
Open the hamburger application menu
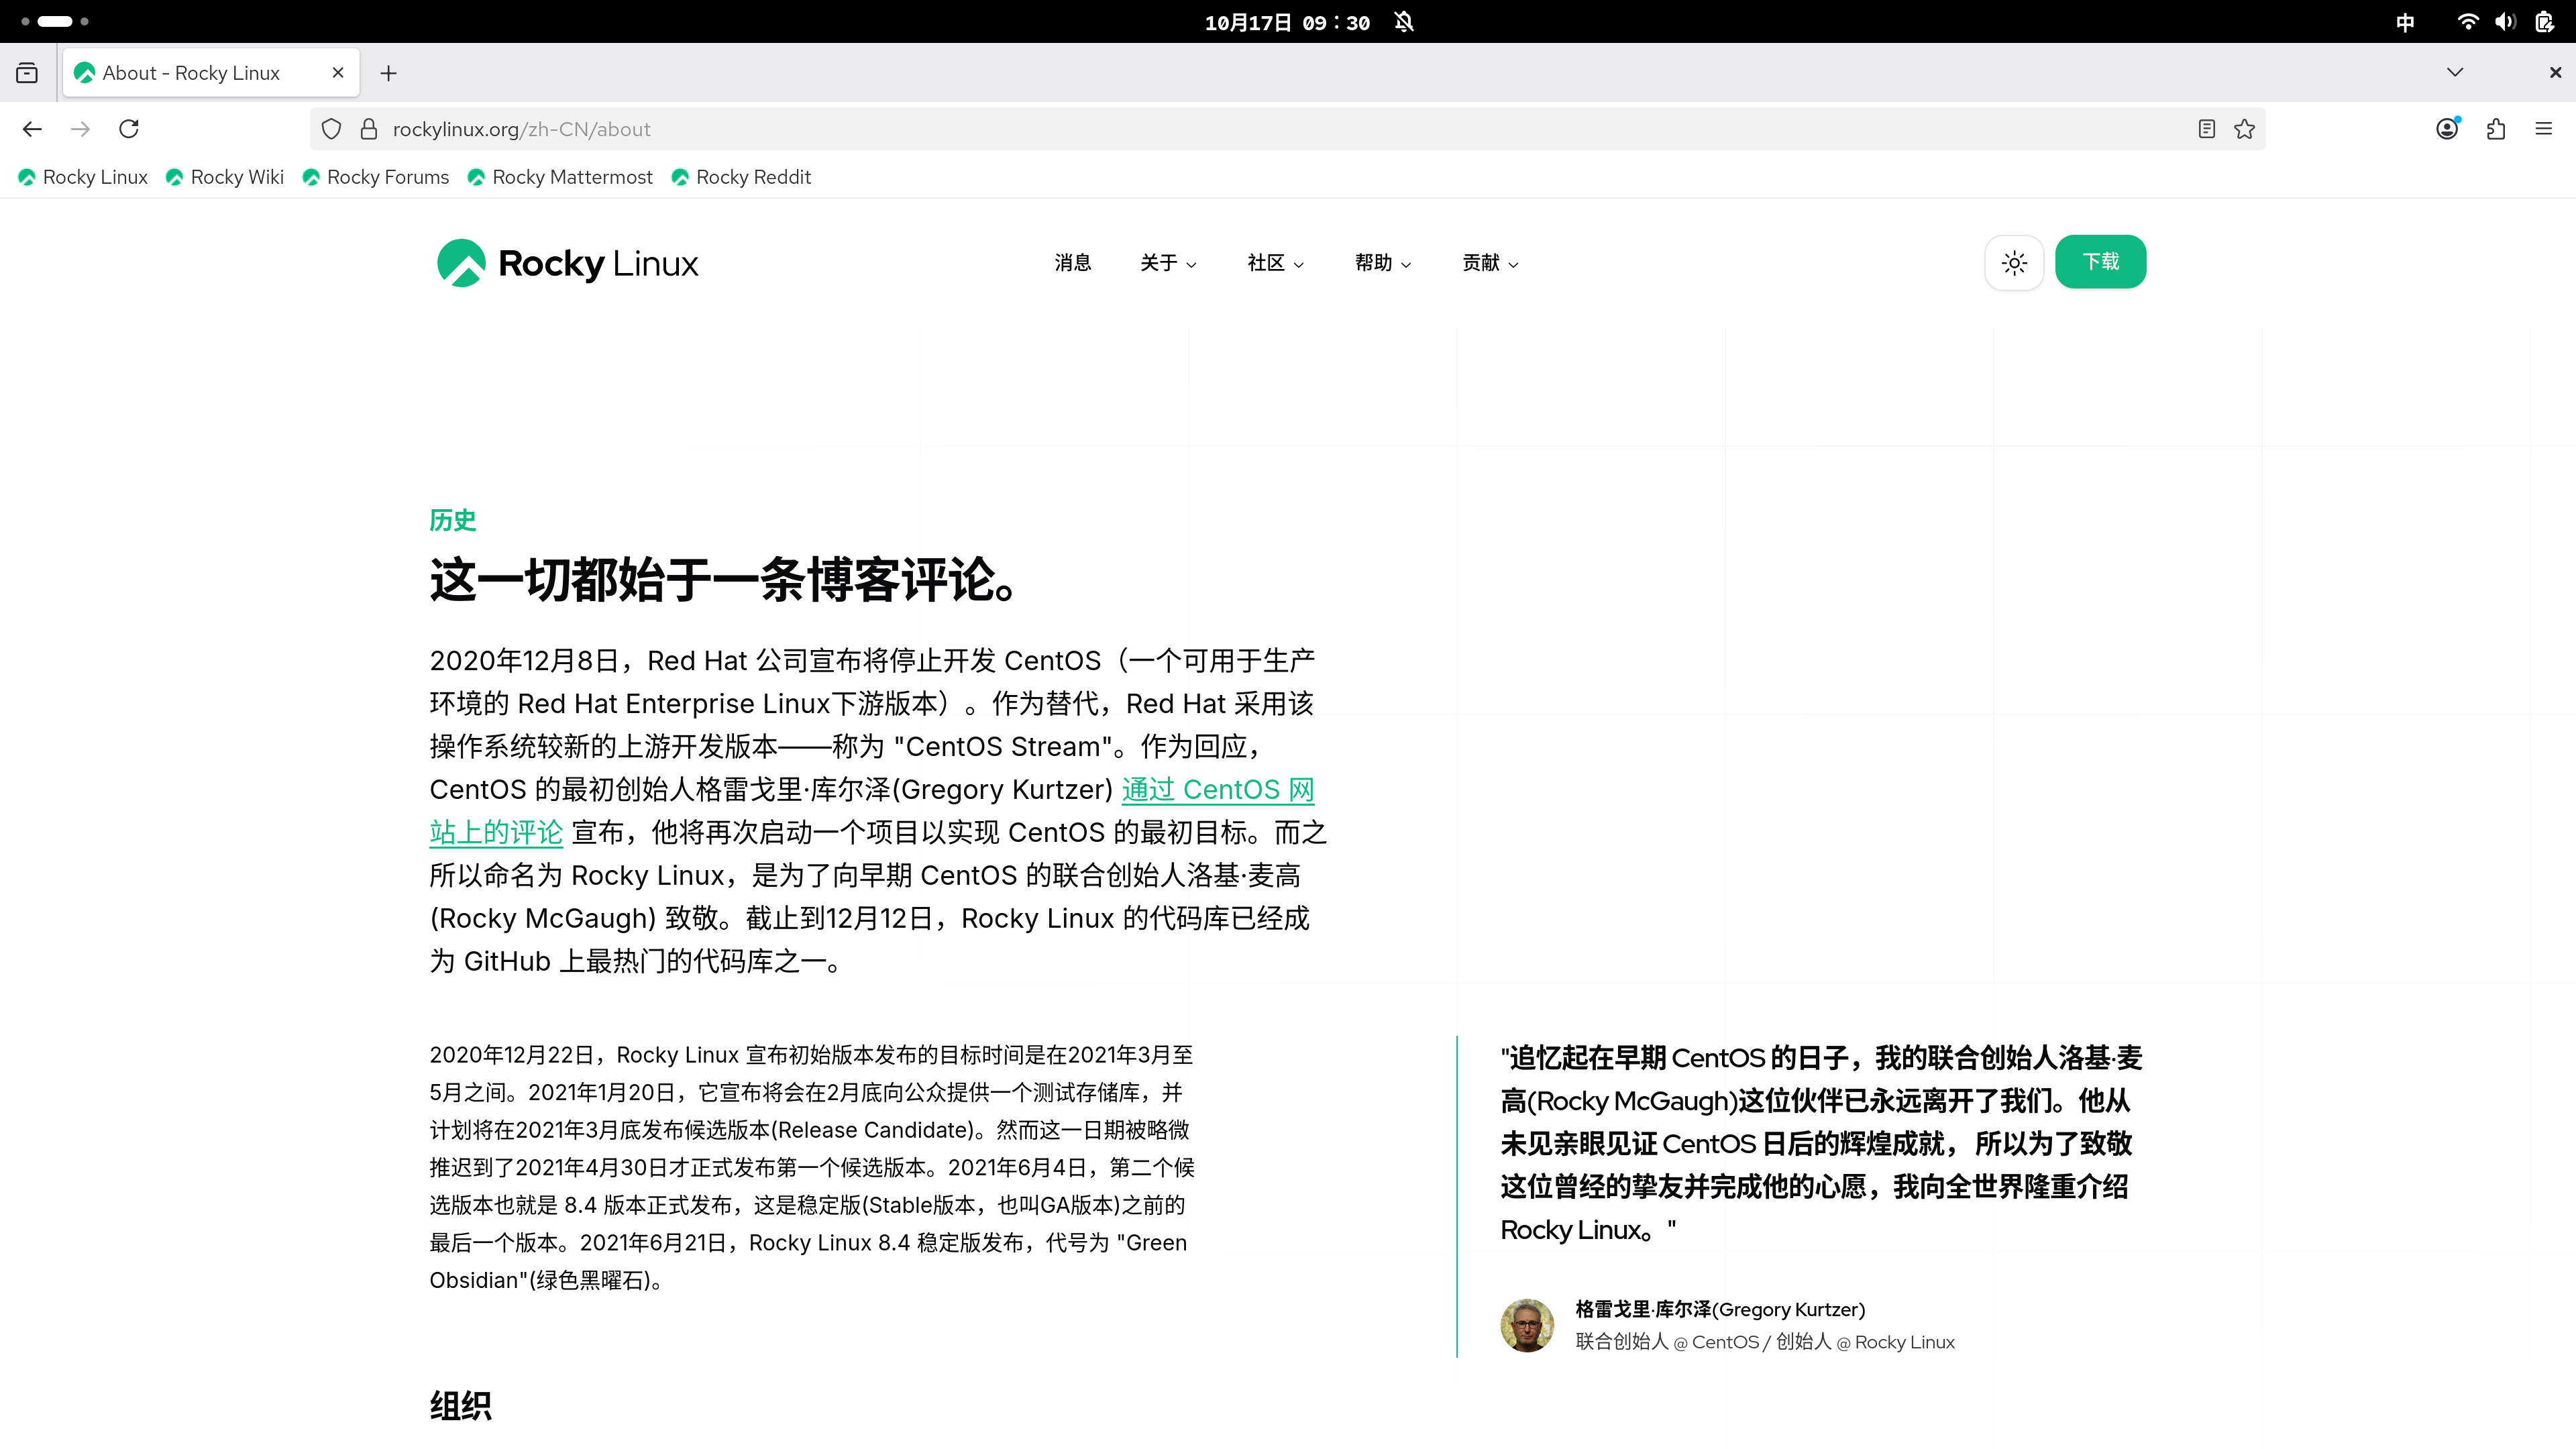click(2544, 129)
